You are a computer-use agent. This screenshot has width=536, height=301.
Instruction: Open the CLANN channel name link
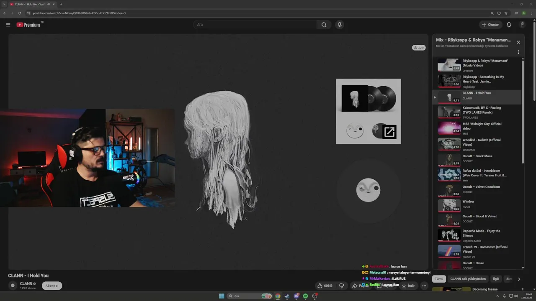26,283
